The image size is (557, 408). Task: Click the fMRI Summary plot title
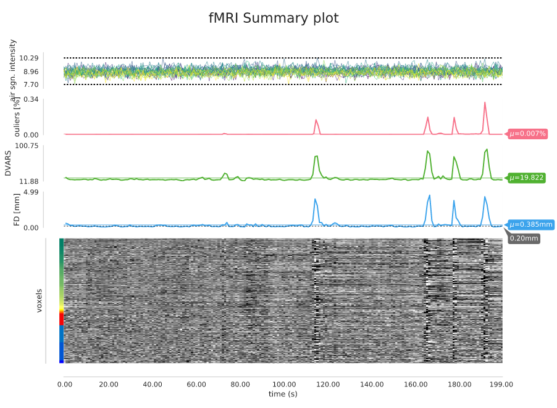(x=274, y=18)
